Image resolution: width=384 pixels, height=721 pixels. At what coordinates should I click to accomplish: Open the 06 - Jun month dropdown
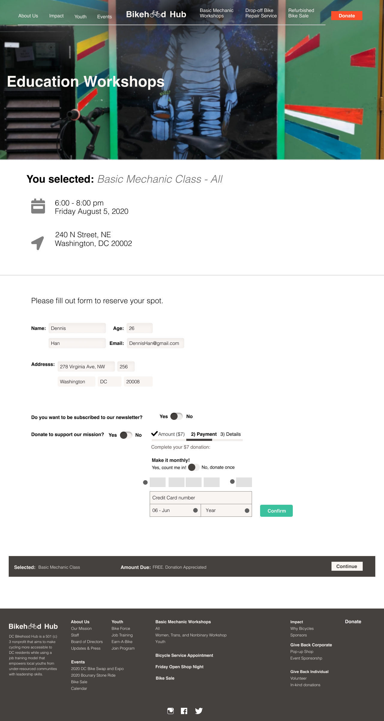(x=175, y=510)
